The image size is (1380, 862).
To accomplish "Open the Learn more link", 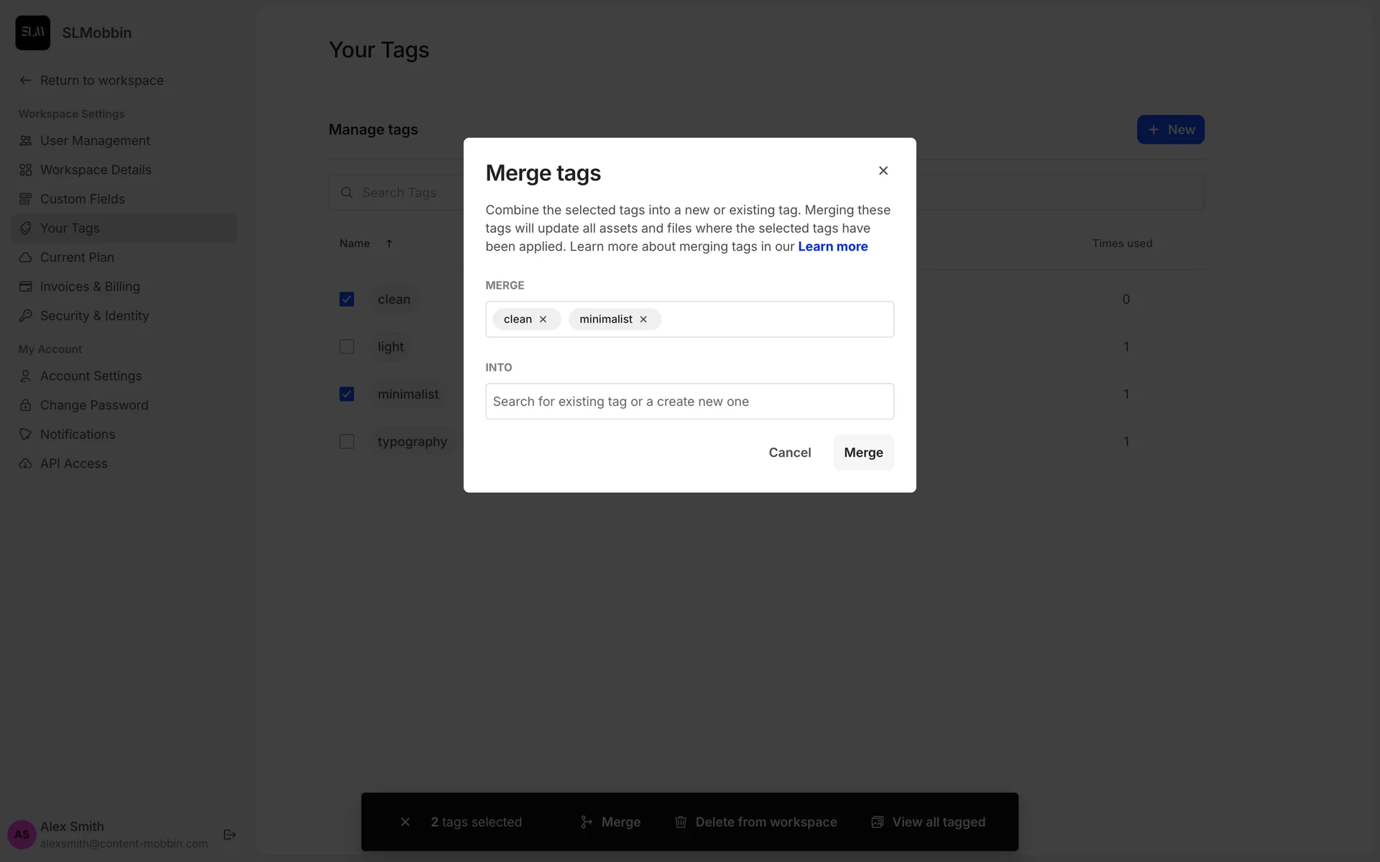I will 832,246.
